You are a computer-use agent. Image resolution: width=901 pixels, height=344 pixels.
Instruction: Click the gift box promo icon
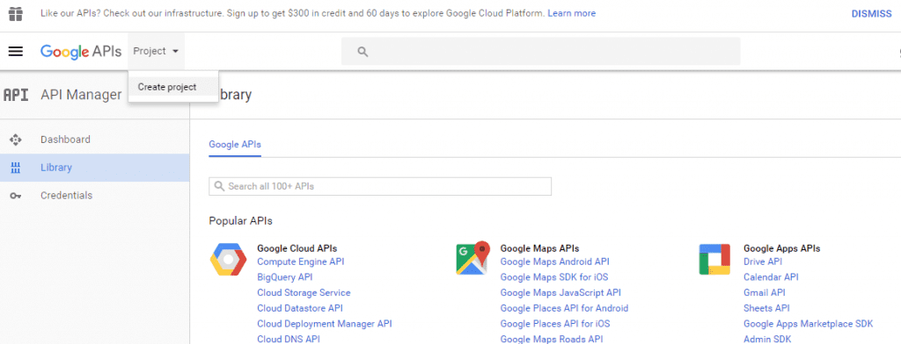(x=16, y=13)
